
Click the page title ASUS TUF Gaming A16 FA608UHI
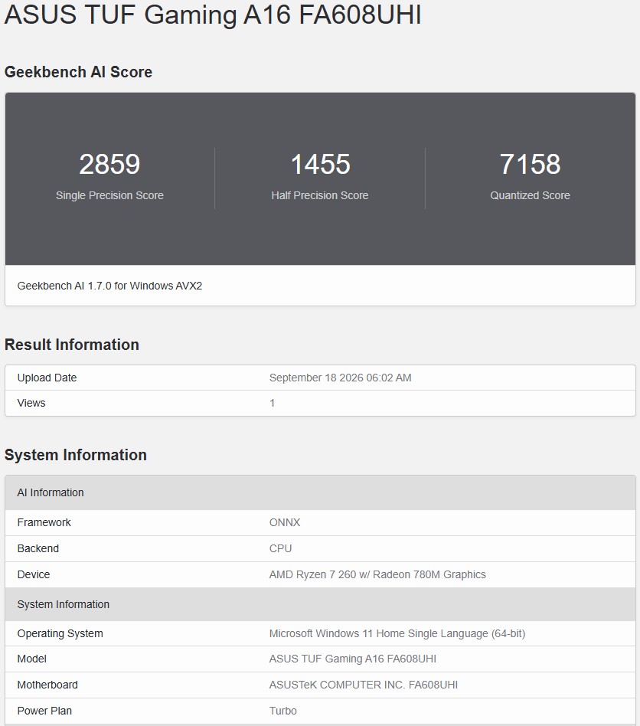point(213,15)
